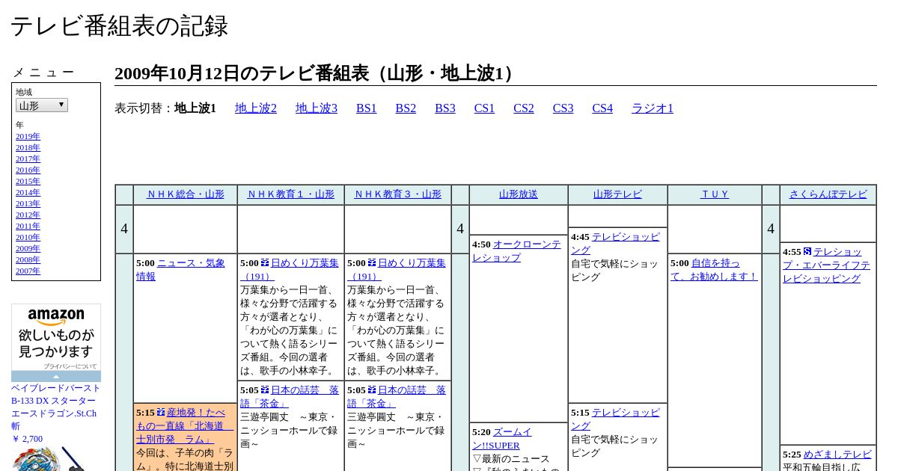Image resolution: width=898 pixels, height=471 pixels.
Task: Open 4:50 オークローンテレショップ program
Action: click(516, 251)
